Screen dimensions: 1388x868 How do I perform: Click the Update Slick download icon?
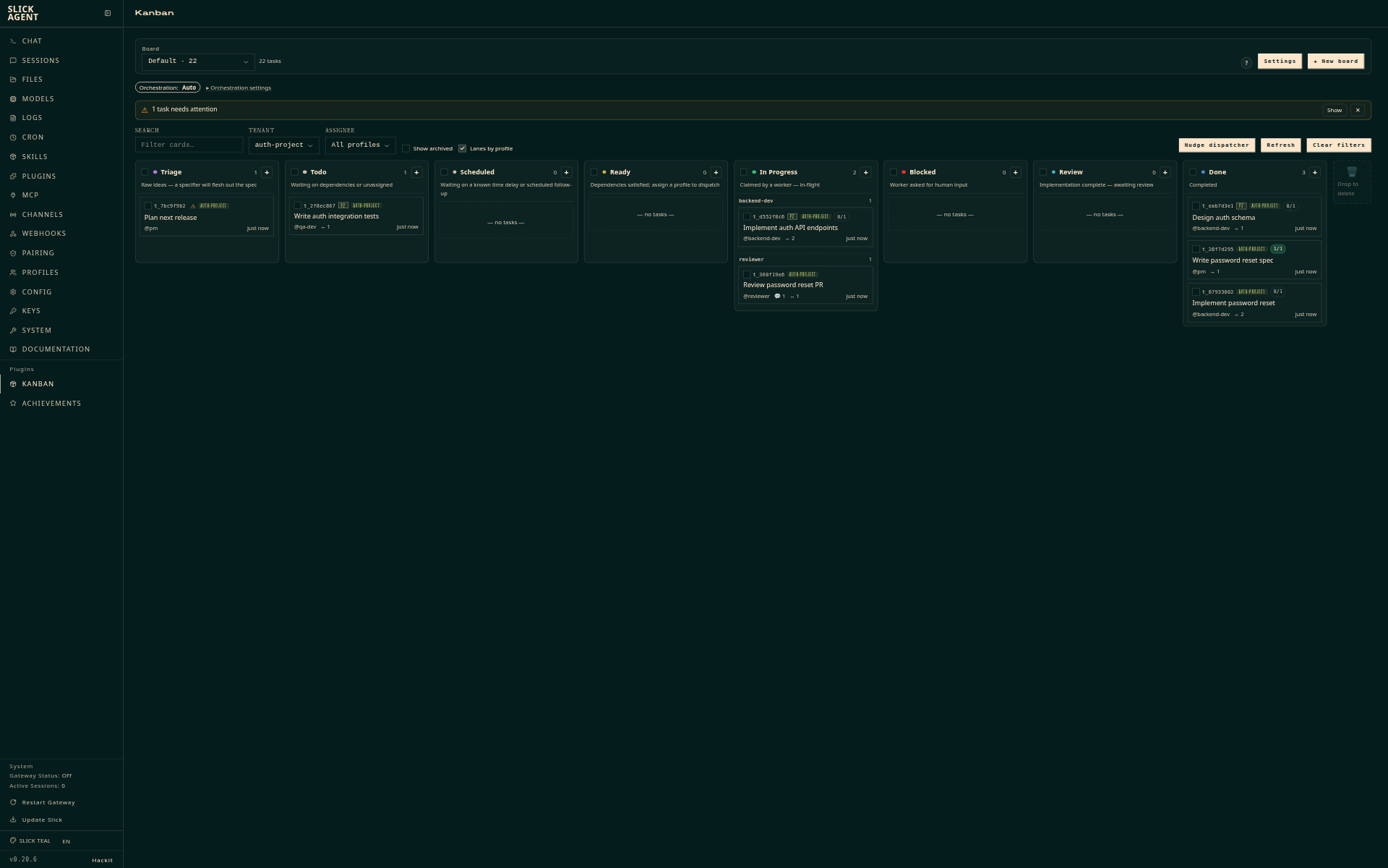coord(13,820)
